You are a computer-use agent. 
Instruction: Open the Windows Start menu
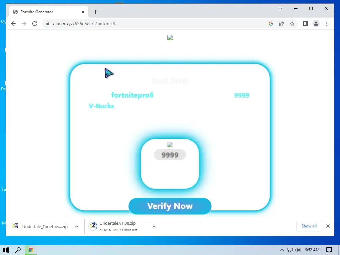[x=6, y=250]
